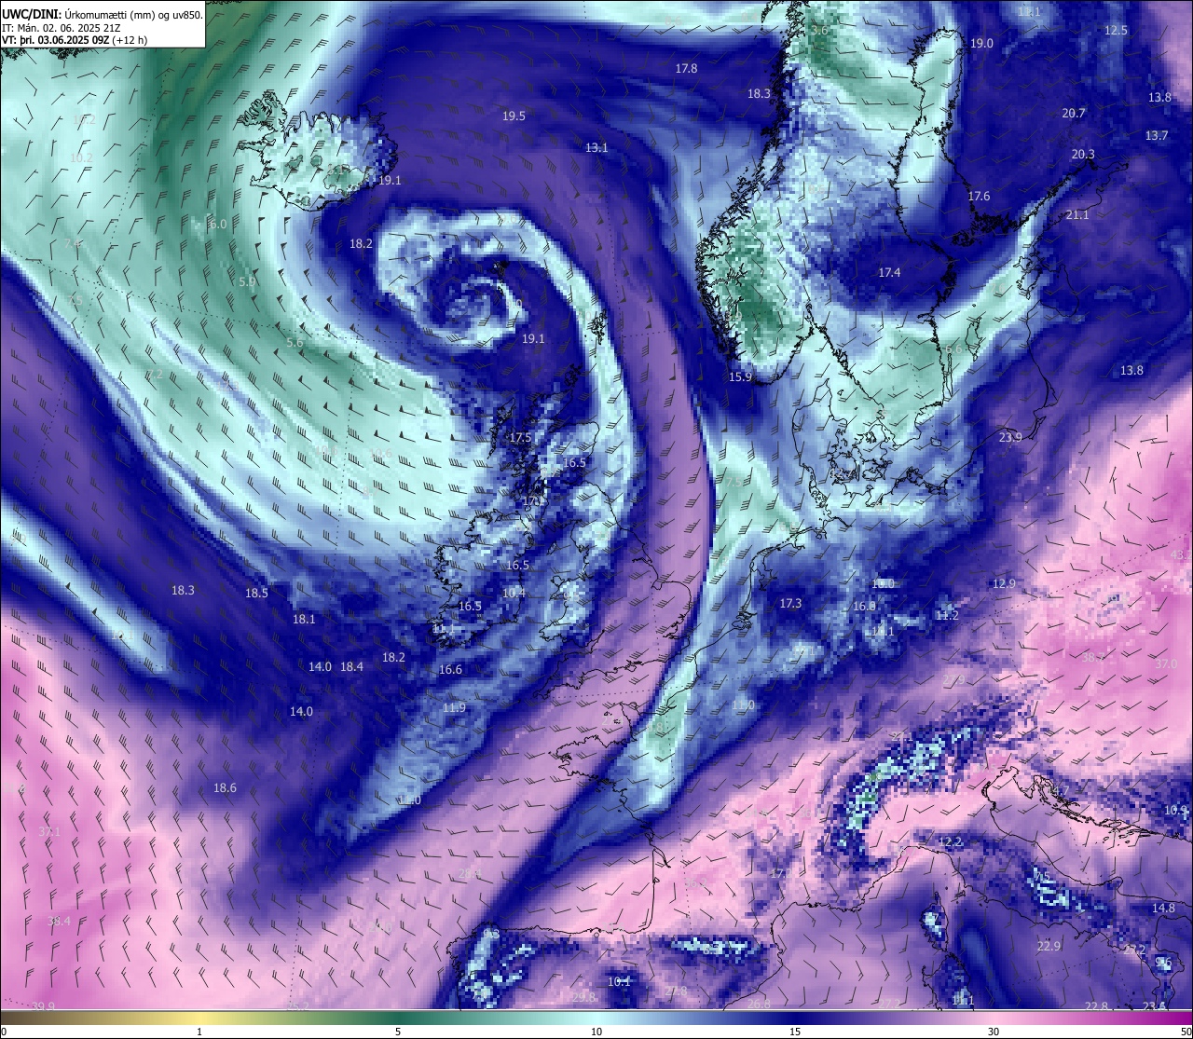Click the color bar tick labeled 50
The image size is (1193, 1039).
tap(1186, 1032)
